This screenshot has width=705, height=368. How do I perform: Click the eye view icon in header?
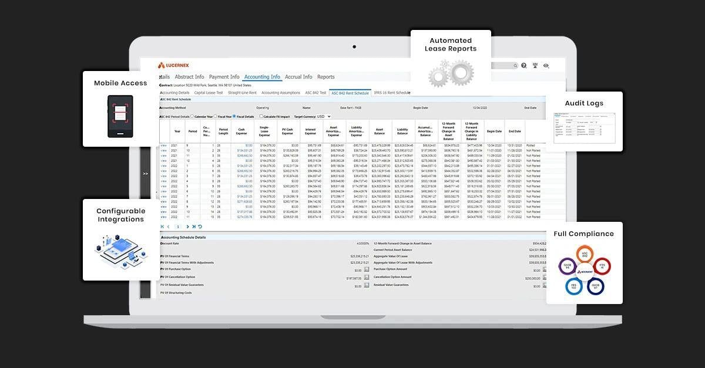point(546,66)
